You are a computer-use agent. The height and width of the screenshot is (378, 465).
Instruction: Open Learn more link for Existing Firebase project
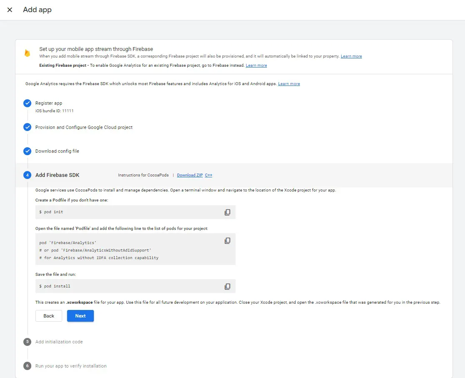click(x=256, y=66)
